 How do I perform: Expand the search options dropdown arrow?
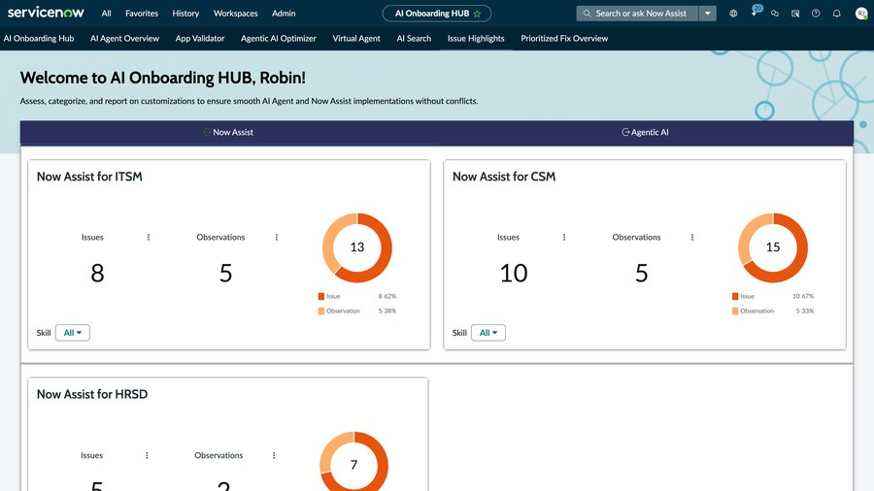click(x=707, y=14)
